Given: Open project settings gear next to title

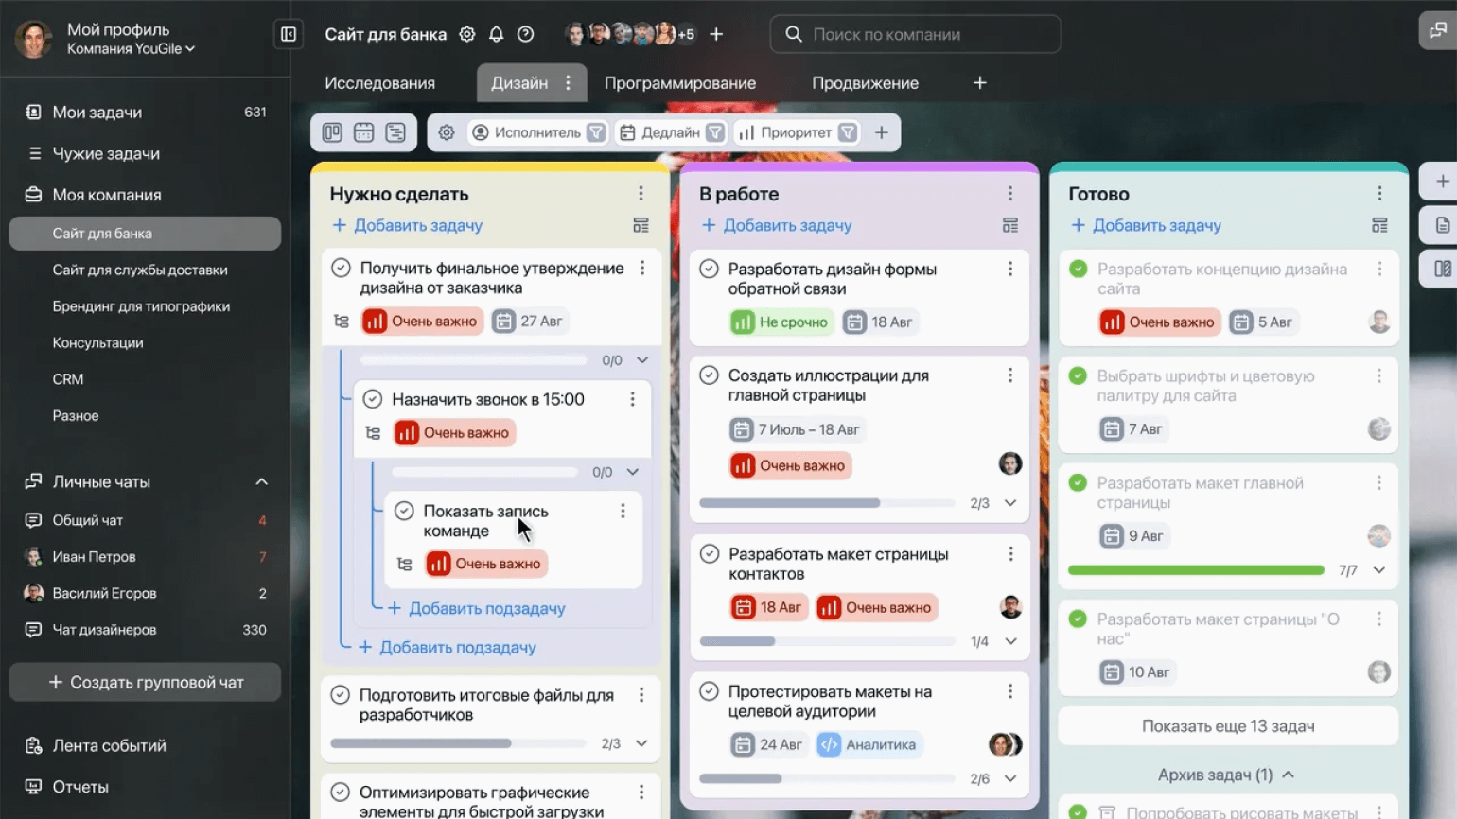Looking at the screenshot, I should pyautogui.click(x=467, y=35).
